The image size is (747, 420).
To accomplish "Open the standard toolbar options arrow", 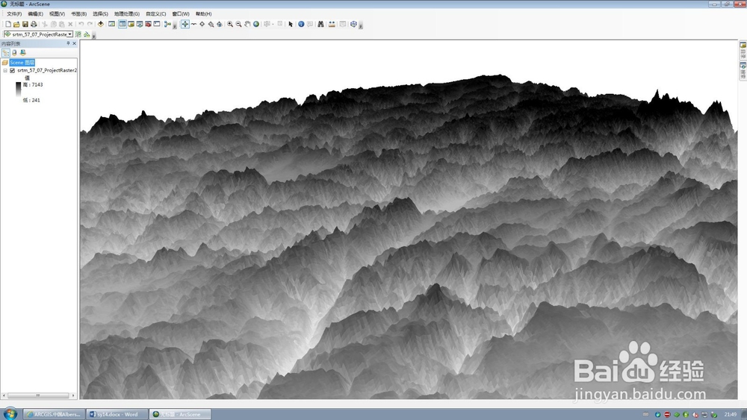I will 175,25.
